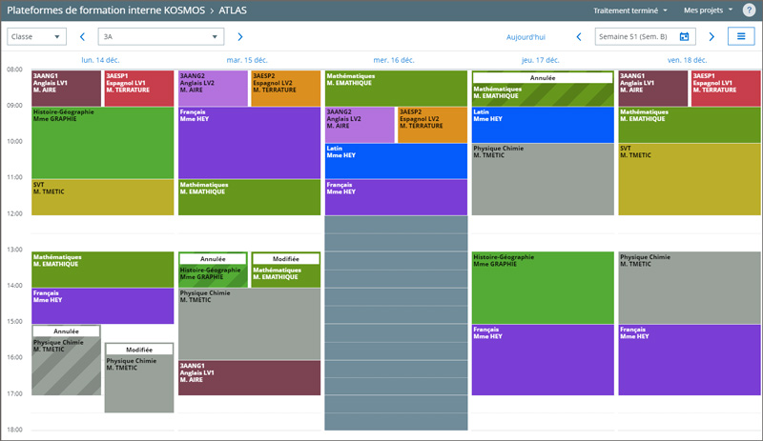Open Traitement terminé status menu
Image resolution: width=763 pixels, height=441 pixels.
[x=630, y=10]
